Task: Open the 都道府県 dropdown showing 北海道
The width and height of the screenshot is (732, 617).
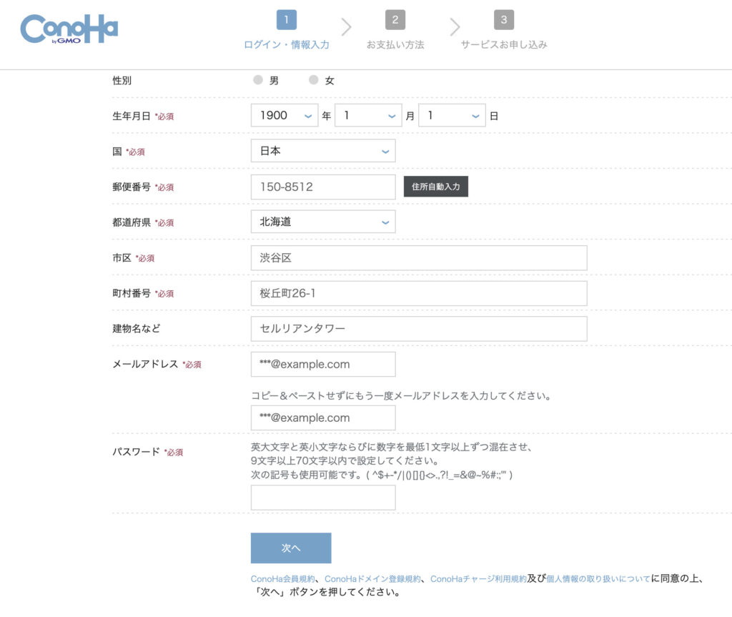Action: coord(323,222)
